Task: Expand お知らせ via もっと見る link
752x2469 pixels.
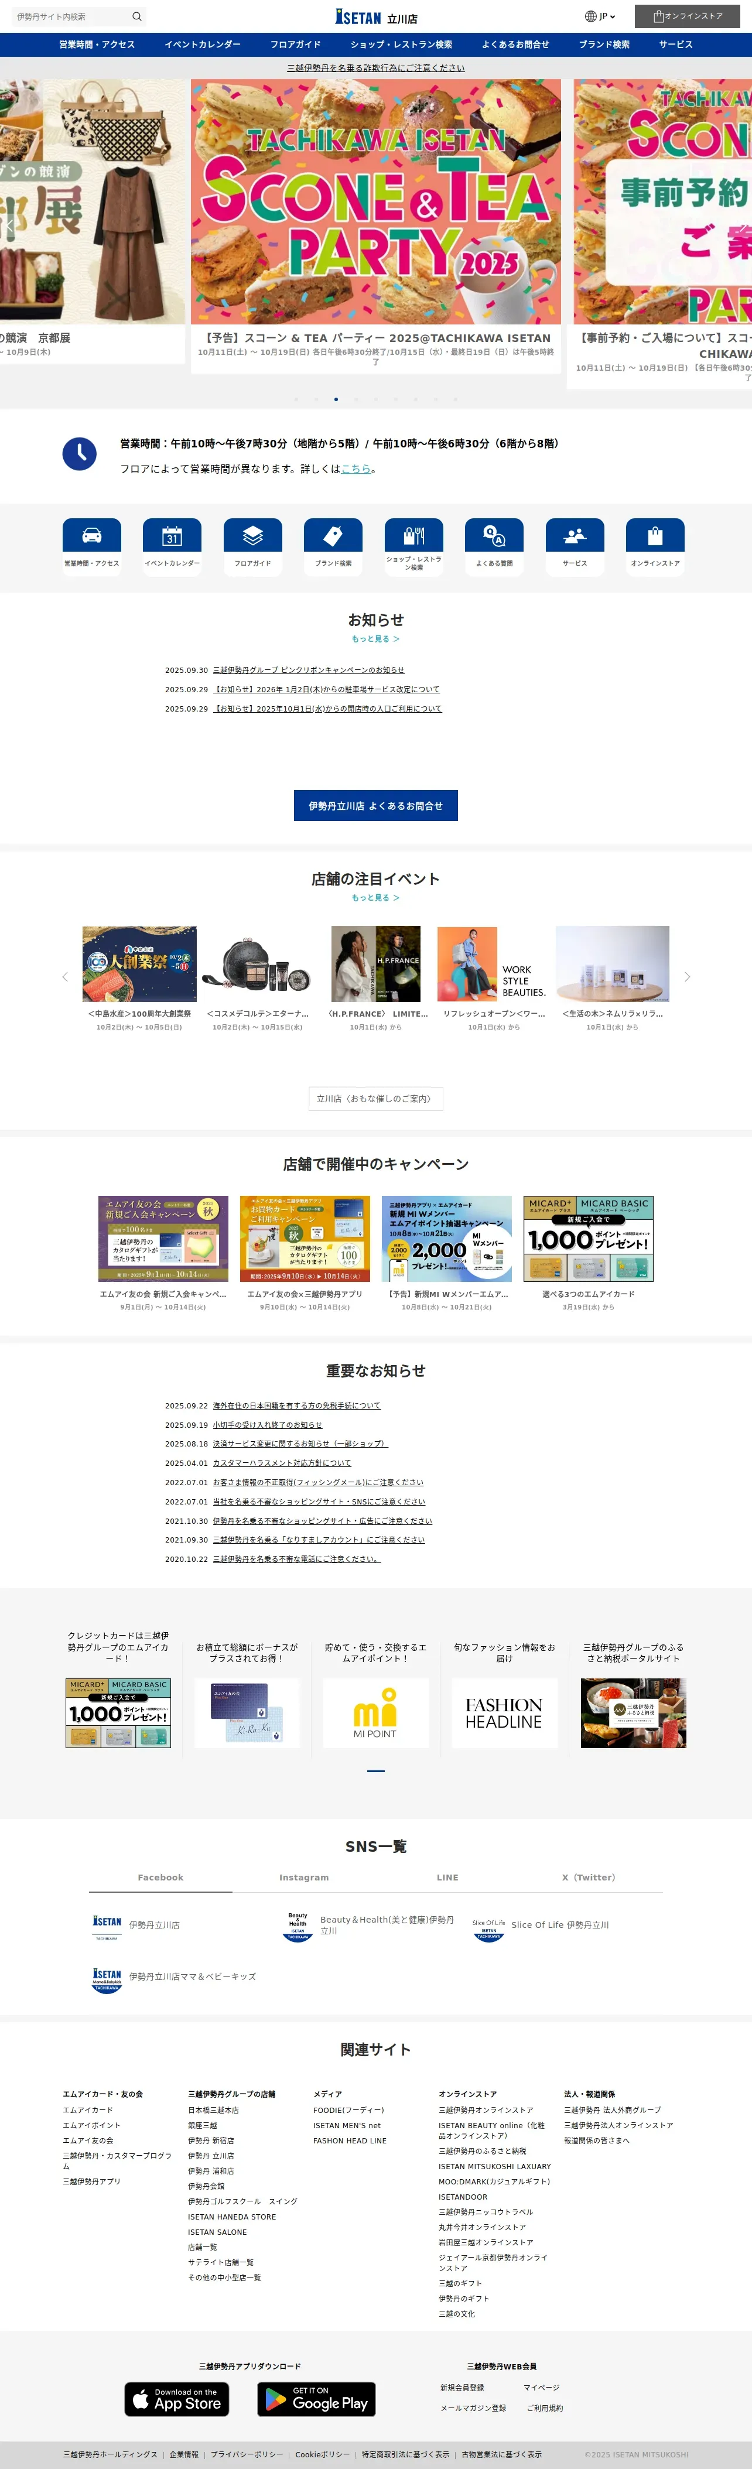Action: 375,638
